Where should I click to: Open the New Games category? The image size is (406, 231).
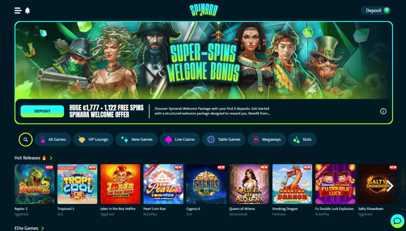136,140
